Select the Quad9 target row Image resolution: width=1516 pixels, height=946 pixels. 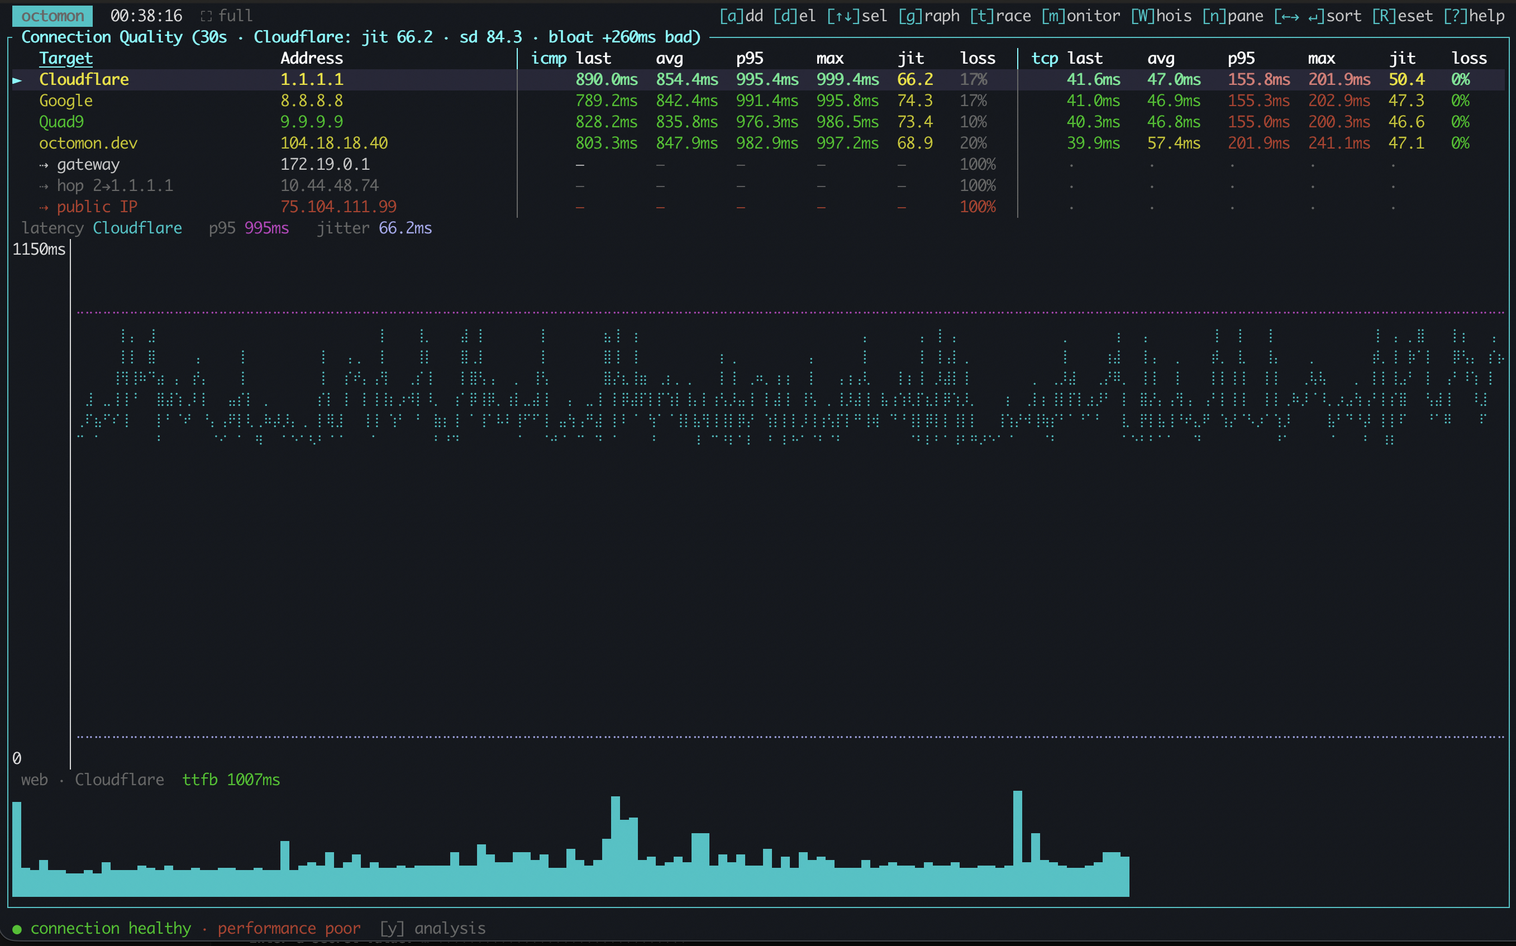tap(759, 122)
